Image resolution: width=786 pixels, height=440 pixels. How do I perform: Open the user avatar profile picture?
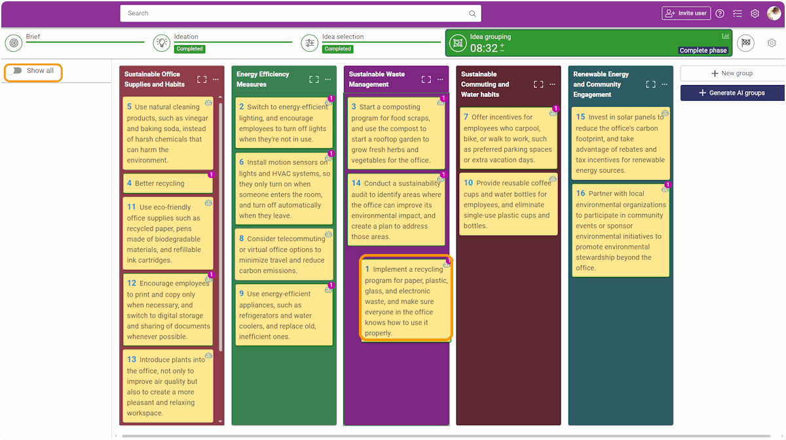[x=774, y=13]
